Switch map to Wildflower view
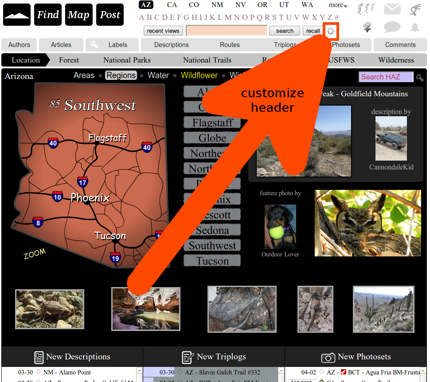Viewport: 430px width, 382px height. (199, 75)
